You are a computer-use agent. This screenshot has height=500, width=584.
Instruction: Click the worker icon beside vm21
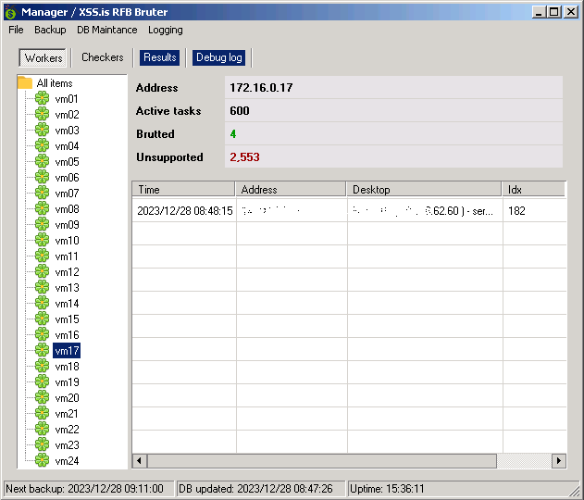42,413
